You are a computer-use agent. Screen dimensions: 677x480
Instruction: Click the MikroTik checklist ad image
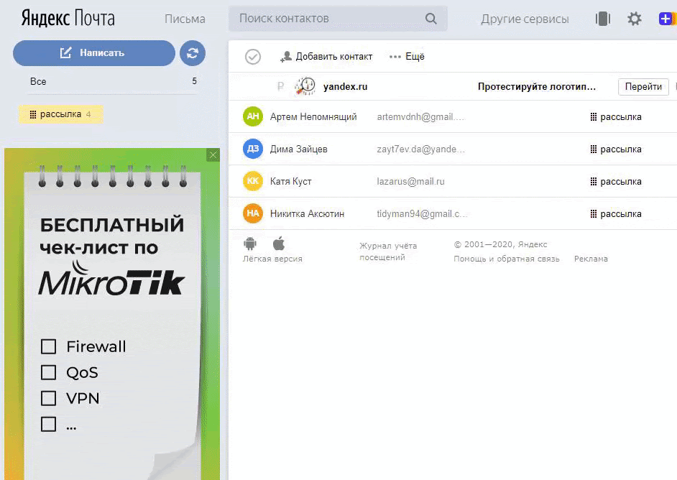tap(112, 314)
